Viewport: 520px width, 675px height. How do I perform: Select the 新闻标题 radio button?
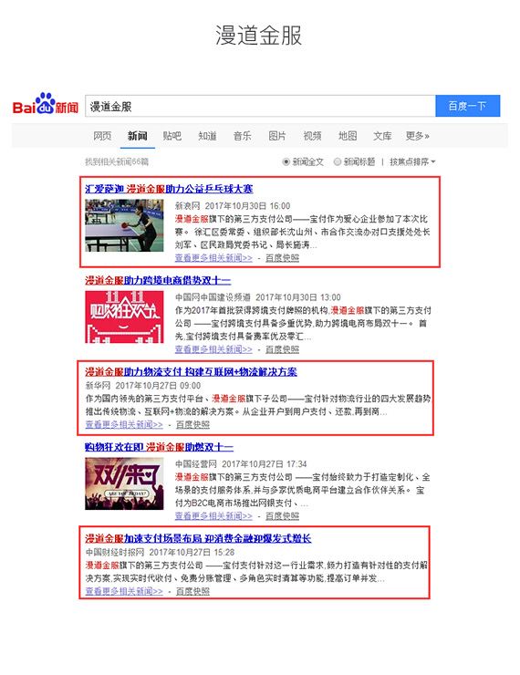pyautogui.click(x=338, y=161)
